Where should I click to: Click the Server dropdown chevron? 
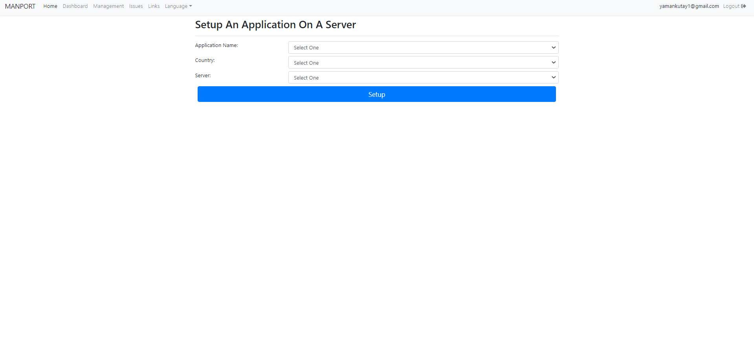(x=553, y=77)
